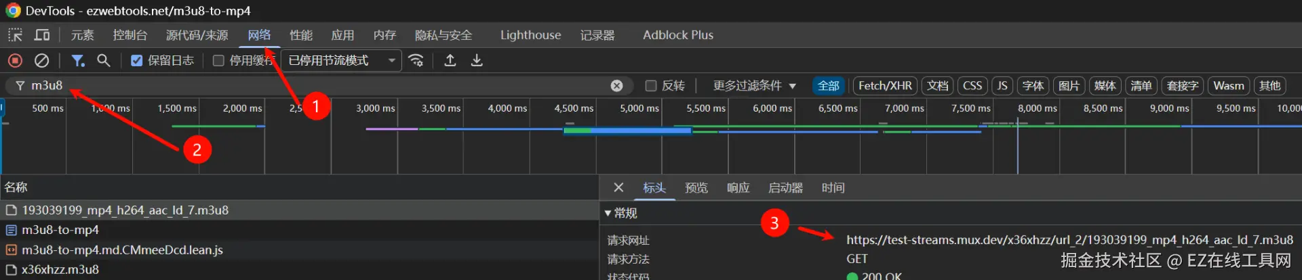The width and height of the screenshot is (1302, 280).
Task: Select the x36xhzz.m3u8 request row
Action: [x=299, y=269]
